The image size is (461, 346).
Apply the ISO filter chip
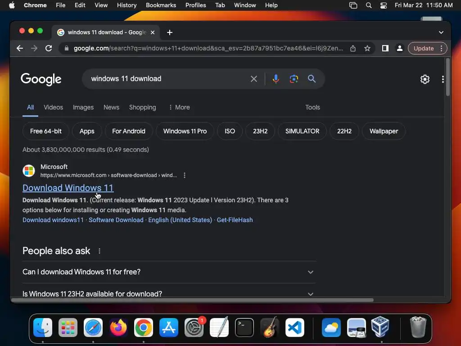click(x=230, y=131)
